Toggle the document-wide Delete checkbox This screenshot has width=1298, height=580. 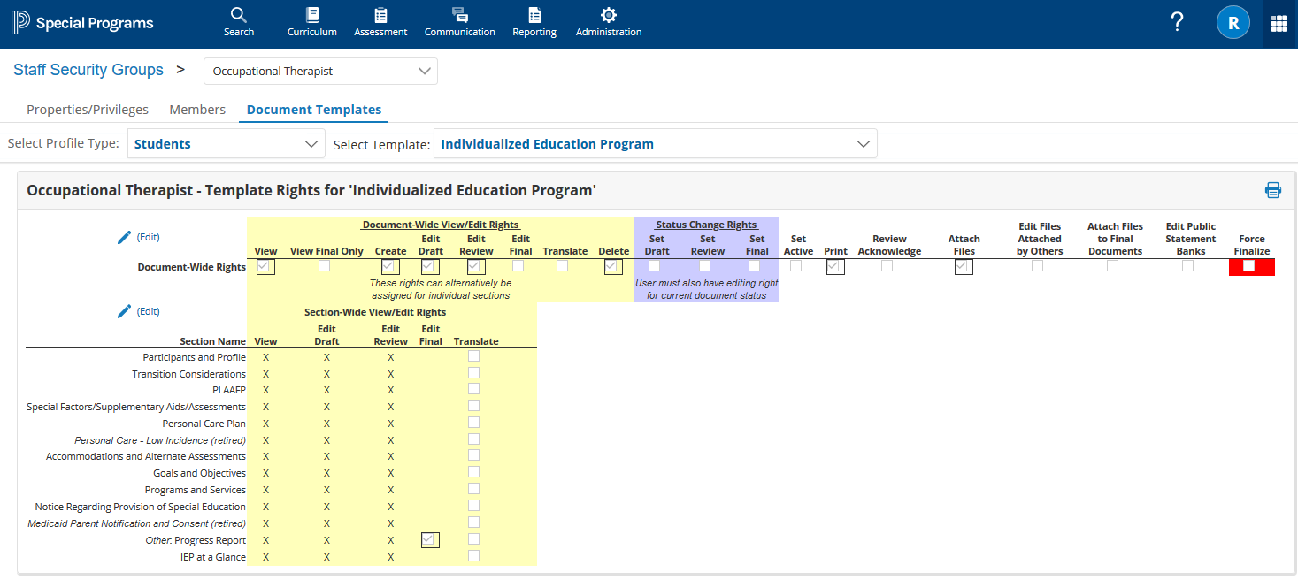click(613, 267)
